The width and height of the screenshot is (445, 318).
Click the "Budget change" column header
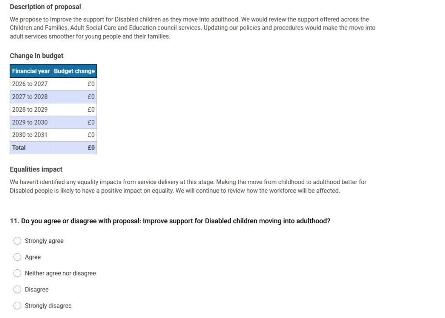click(74, 71)
